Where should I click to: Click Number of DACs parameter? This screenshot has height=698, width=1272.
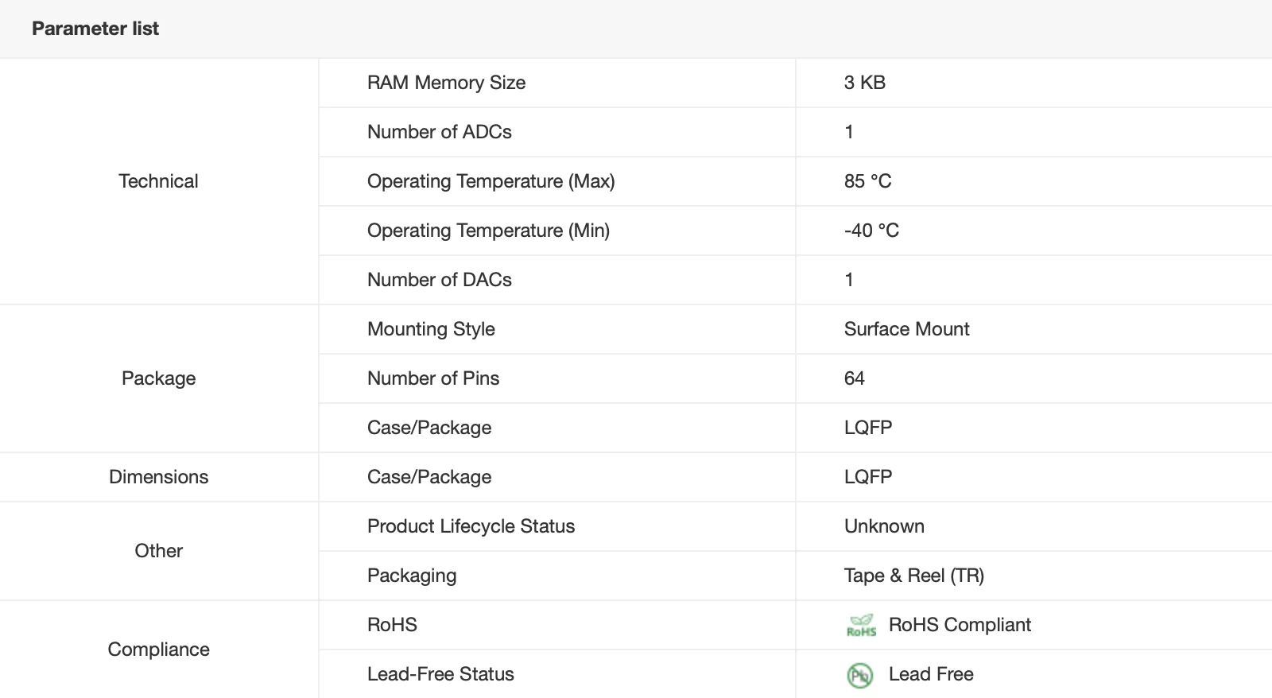pyautogui.click(x=440, y=280)
